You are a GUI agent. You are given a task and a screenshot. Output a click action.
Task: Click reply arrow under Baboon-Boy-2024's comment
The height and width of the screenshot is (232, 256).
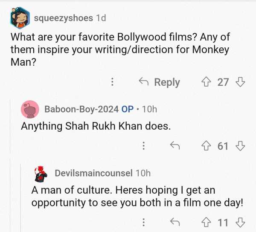coord(175,146)
